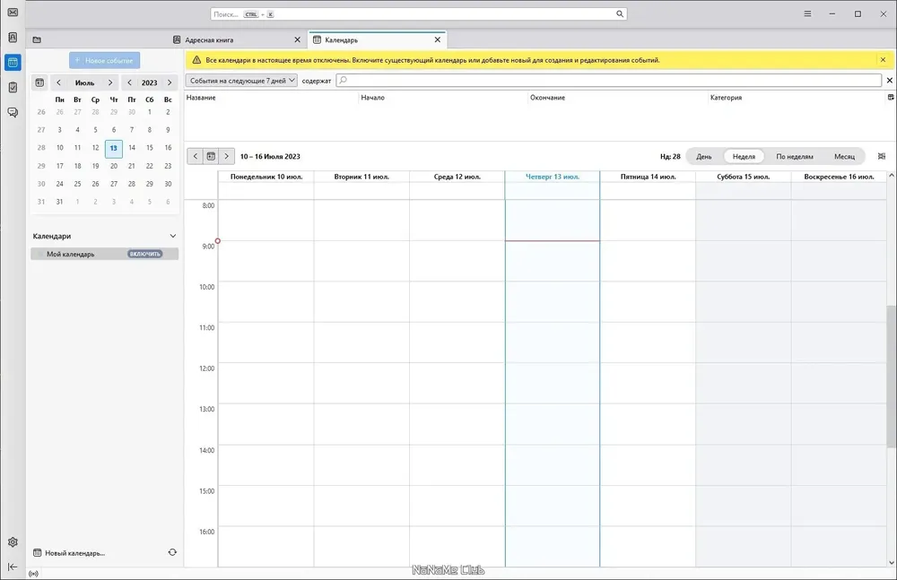Open the Chat sidebar icon
This screenshot has height=580, width=897.
pyautogui.click(x=13, y=112)
